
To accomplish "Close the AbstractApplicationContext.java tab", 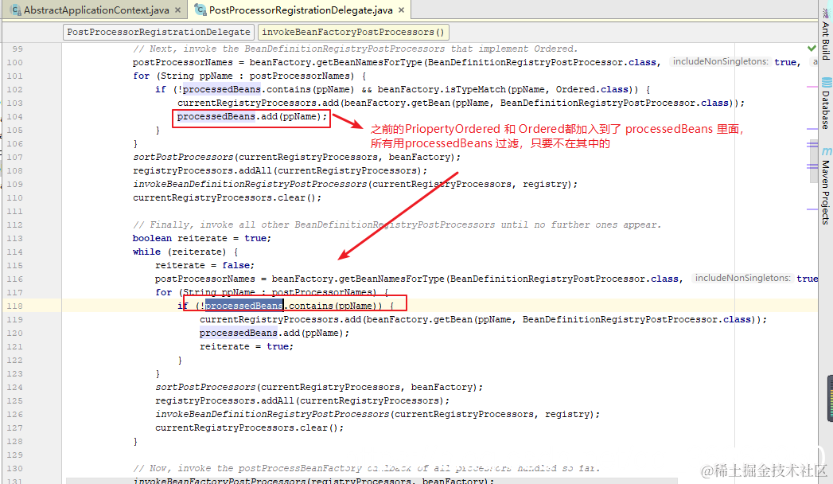I will (178, 10).
